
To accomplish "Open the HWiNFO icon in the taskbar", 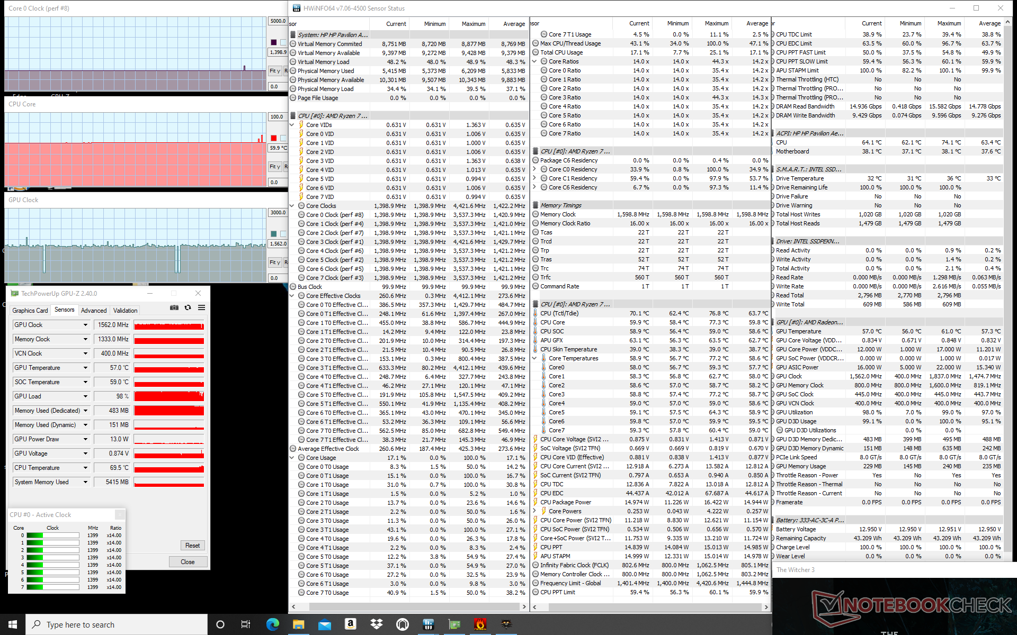I will click(428, 624).
